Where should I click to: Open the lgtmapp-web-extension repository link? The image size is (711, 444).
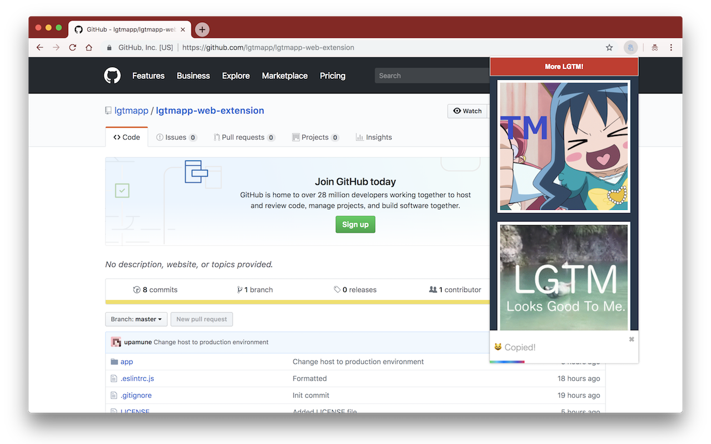pyautogui.click(x=210, y=110)
